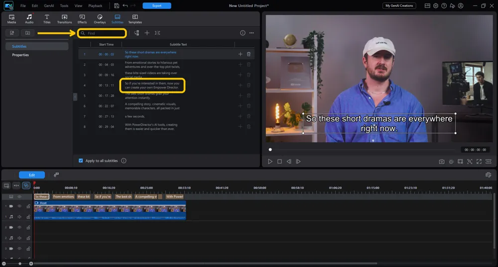Viewport: 498px width, 267px height.
Task: Open the File menu
Action: [23, 5]
